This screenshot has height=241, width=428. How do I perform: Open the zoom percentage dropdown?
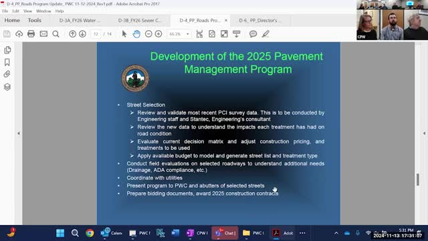(188, 34)
